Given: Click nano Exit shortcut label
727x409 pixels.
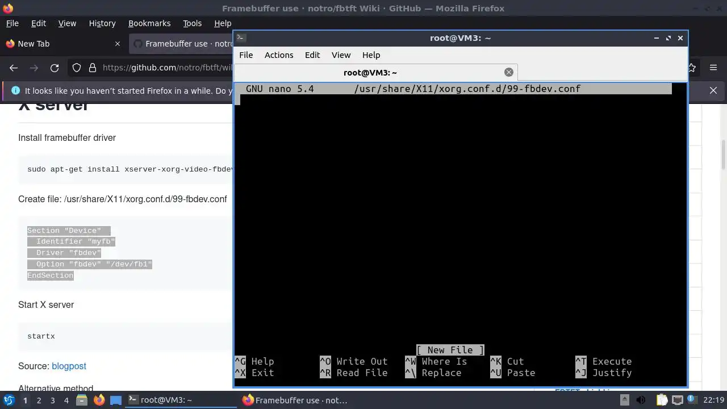Looking at the screenshot, I should (x=262, y=373).
